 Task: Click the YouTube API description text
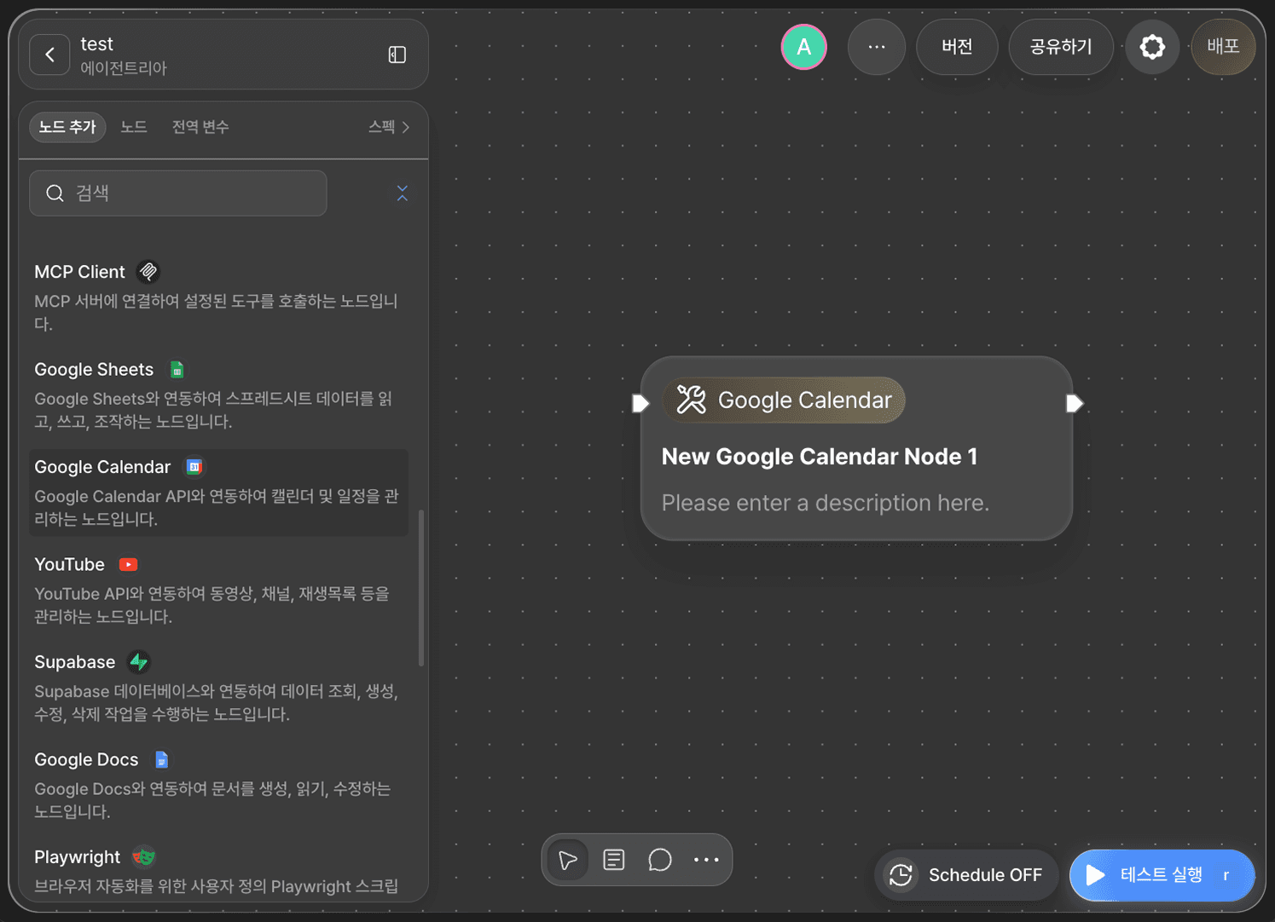pyautogui.click(x=212, y=605)
